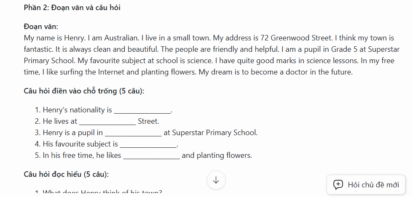The width and height of the screenshot is (413, 197).
Task: Open Hỏi chủ đề mới to ask a new topic
Action: [x=366, y=185]
